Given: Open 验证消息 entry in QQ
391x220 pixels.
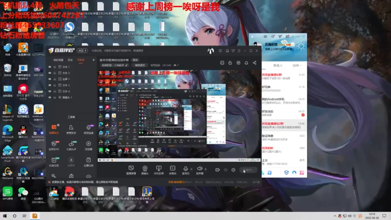Looking at the screenshot, I should (x=284, y=137).
